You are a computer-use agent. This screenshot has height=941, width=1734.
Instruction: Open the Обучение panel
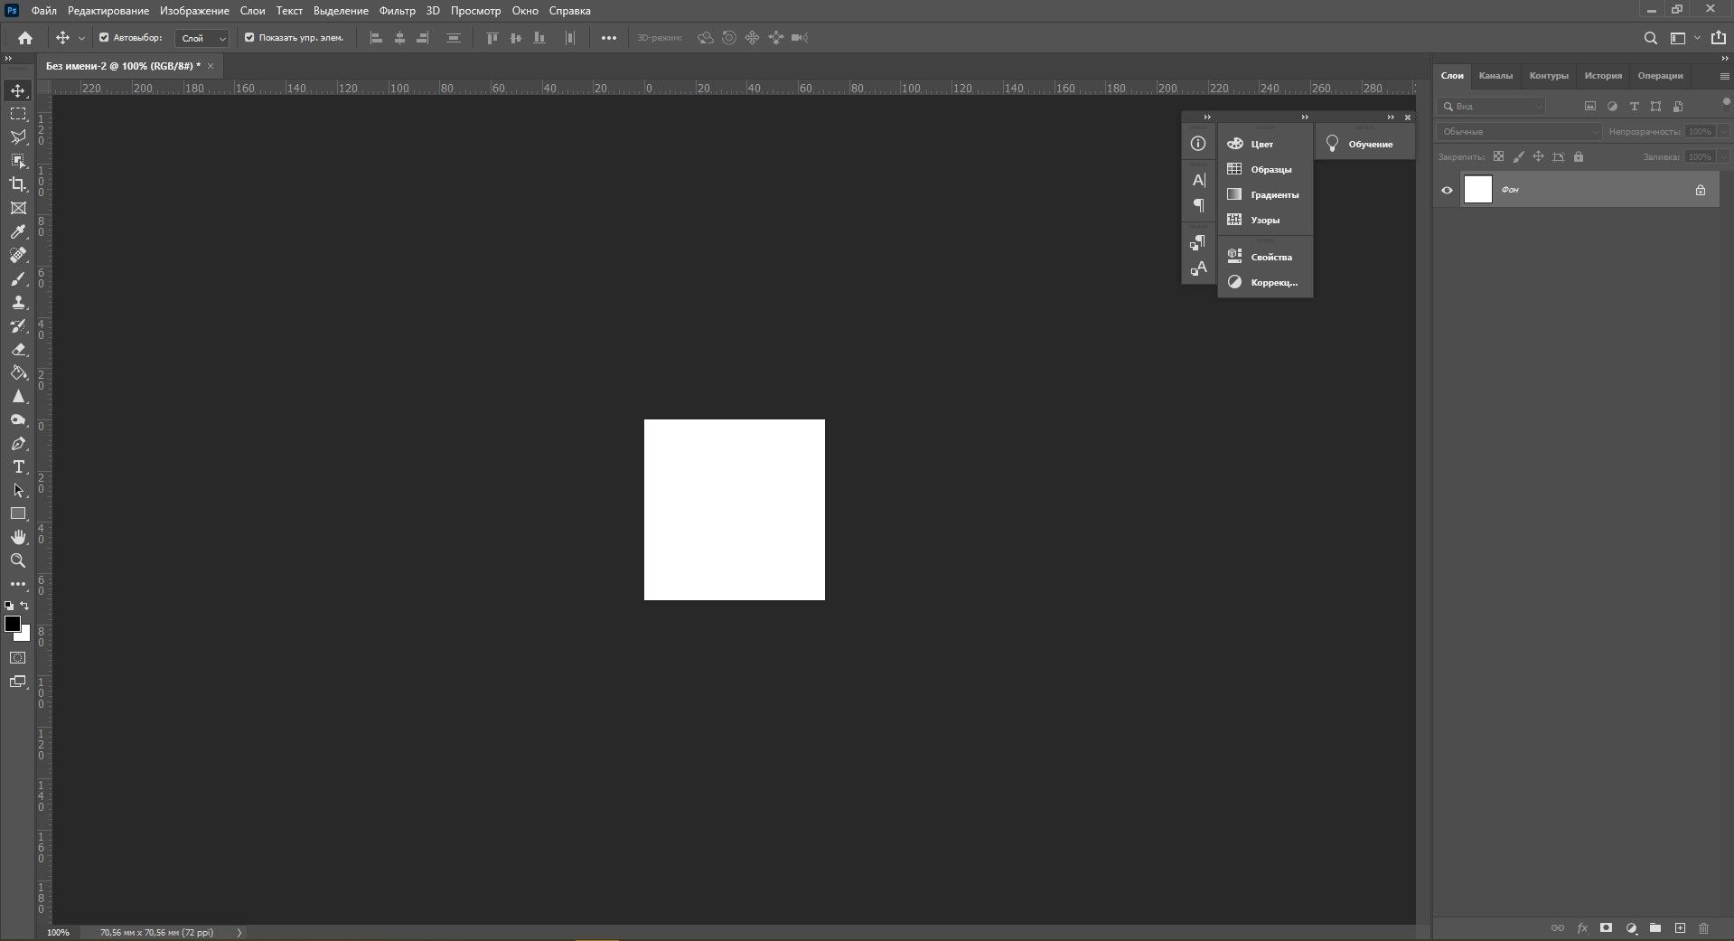pos(1364,145)
